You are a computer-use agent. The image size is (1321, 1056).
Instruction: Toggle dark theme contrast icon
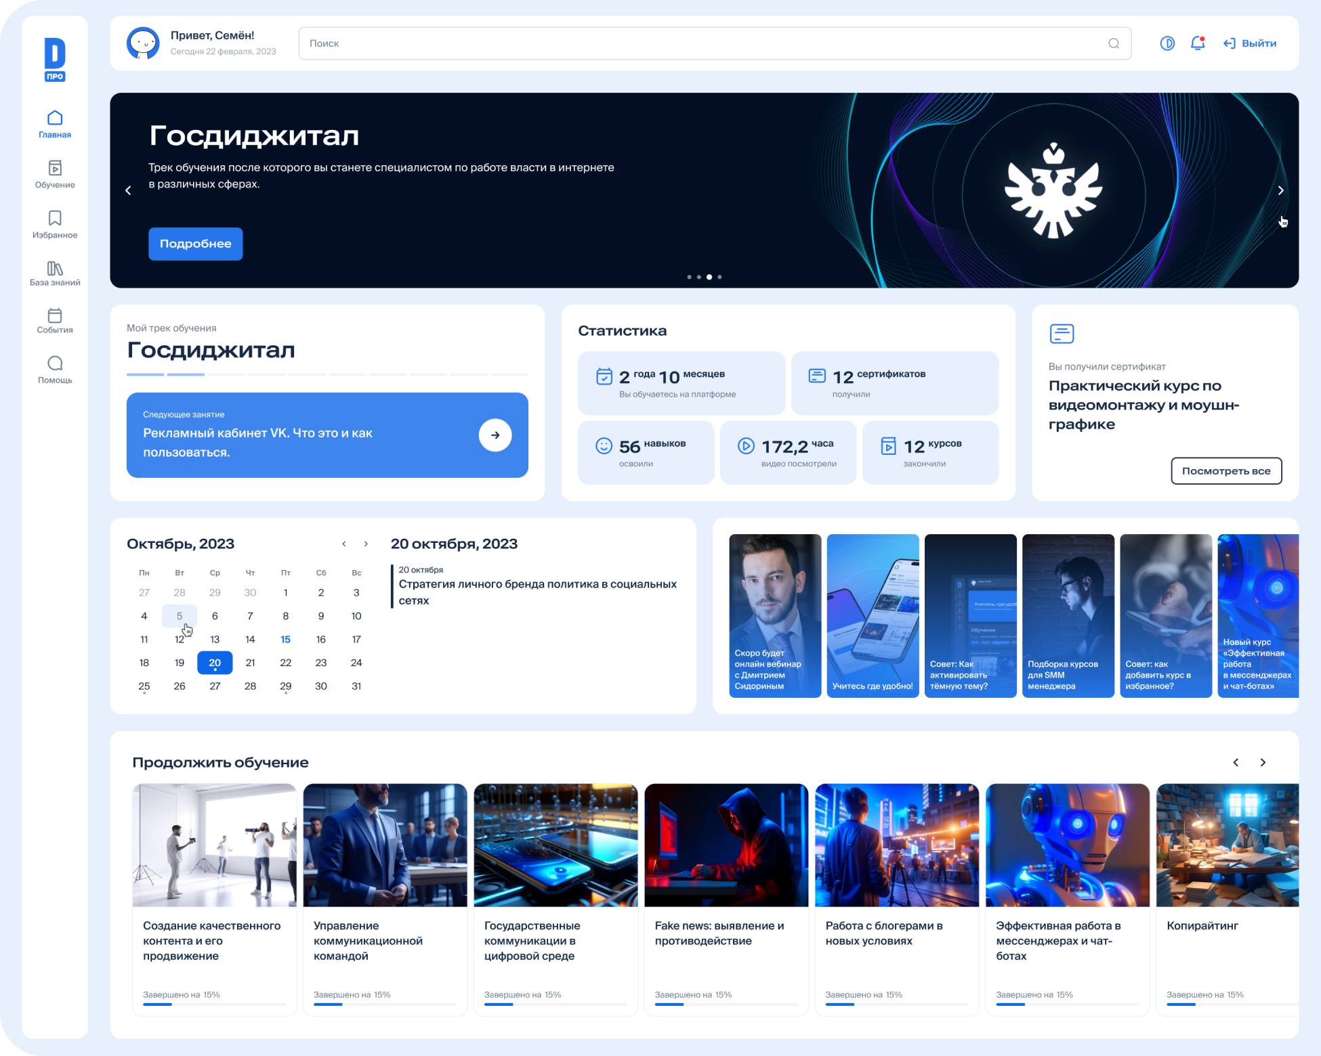pyautogui.click(x=1167, y=43)
